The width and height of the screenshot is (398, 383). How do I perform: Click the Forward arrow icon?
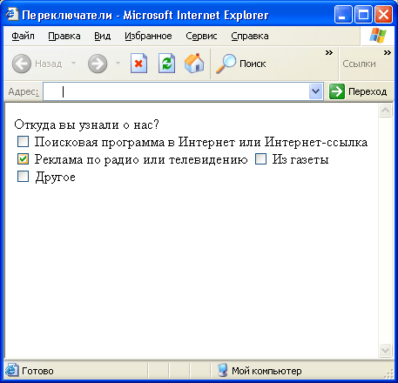pos(98,64)
